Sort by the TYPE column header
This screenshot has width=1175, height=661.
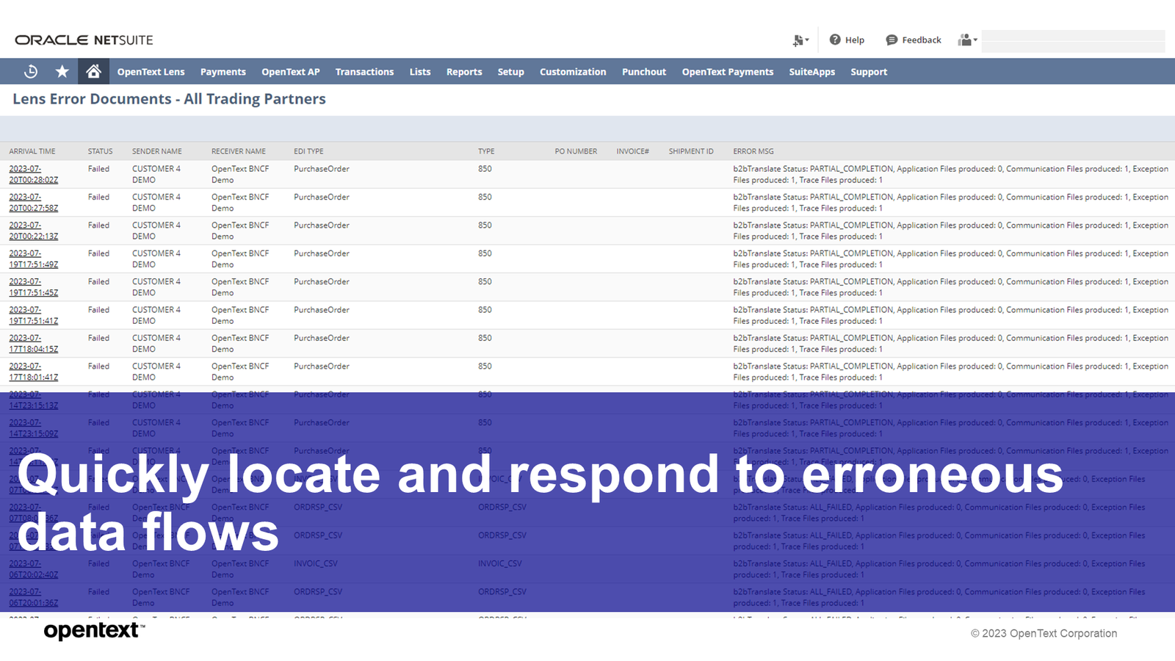tap(486, 151)
